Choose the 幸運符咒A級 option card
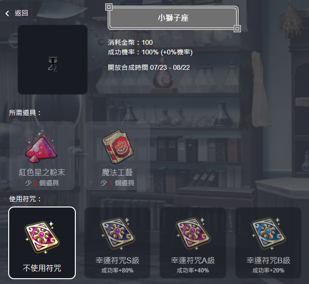309x284 pixels. click(x=193, y=243)
